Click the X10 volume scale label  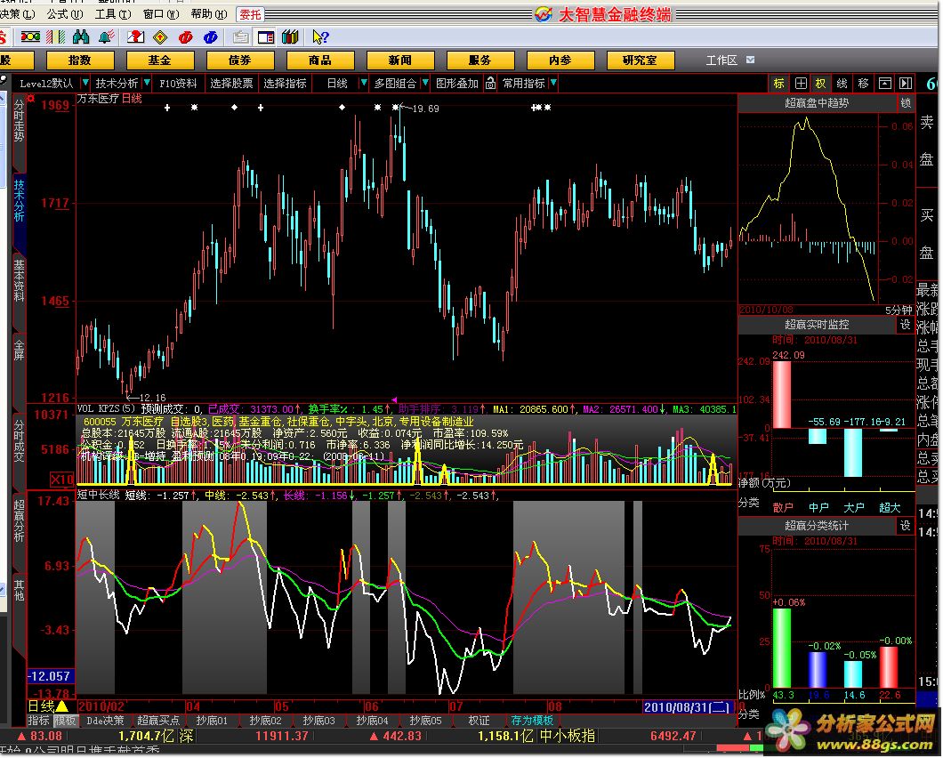click(x=62, y=480)
